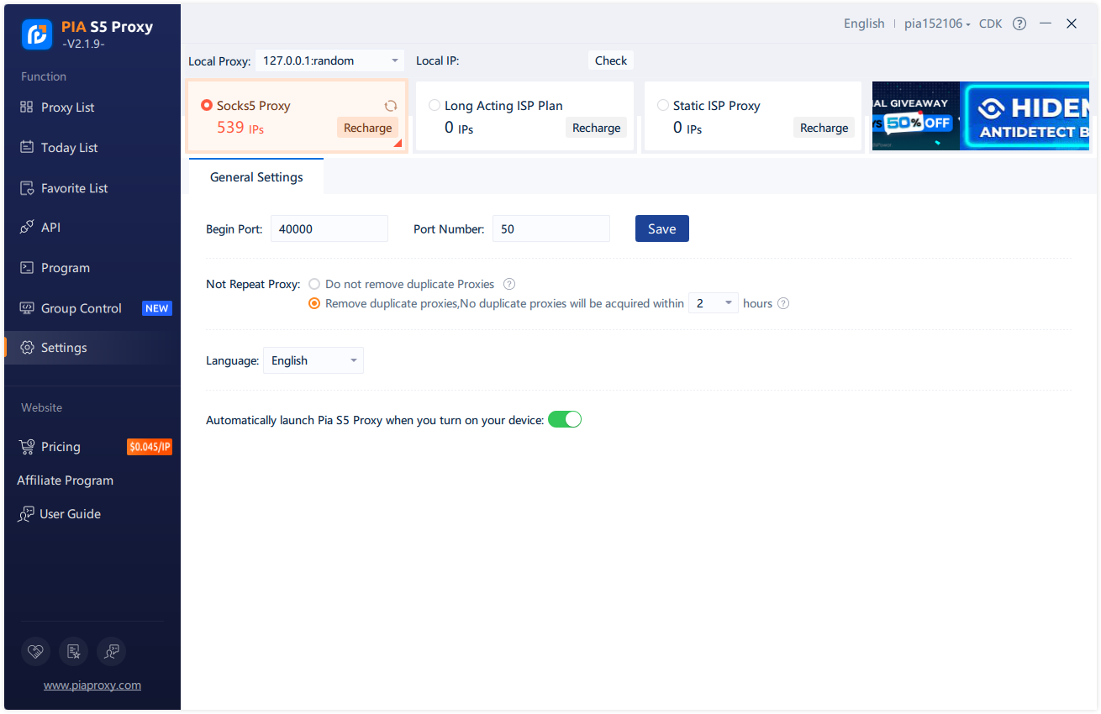Viewport: 1101px width, 714px height.
Task: Choose Do not remove duplicate Proxies
Action: (x=313, y=284)
